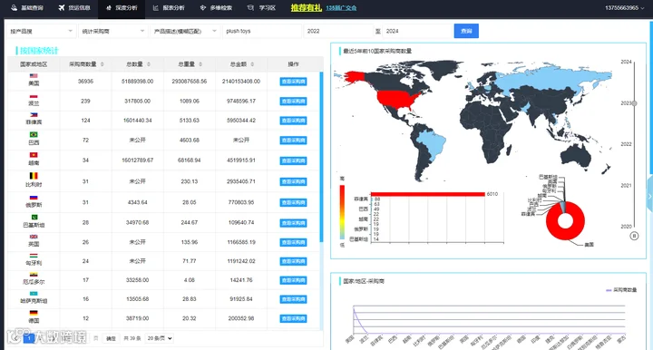This screenshot has width=653, height=350.
Task: Toggle the 采购商数量 legend in line chart
Action: coord(621,289)
